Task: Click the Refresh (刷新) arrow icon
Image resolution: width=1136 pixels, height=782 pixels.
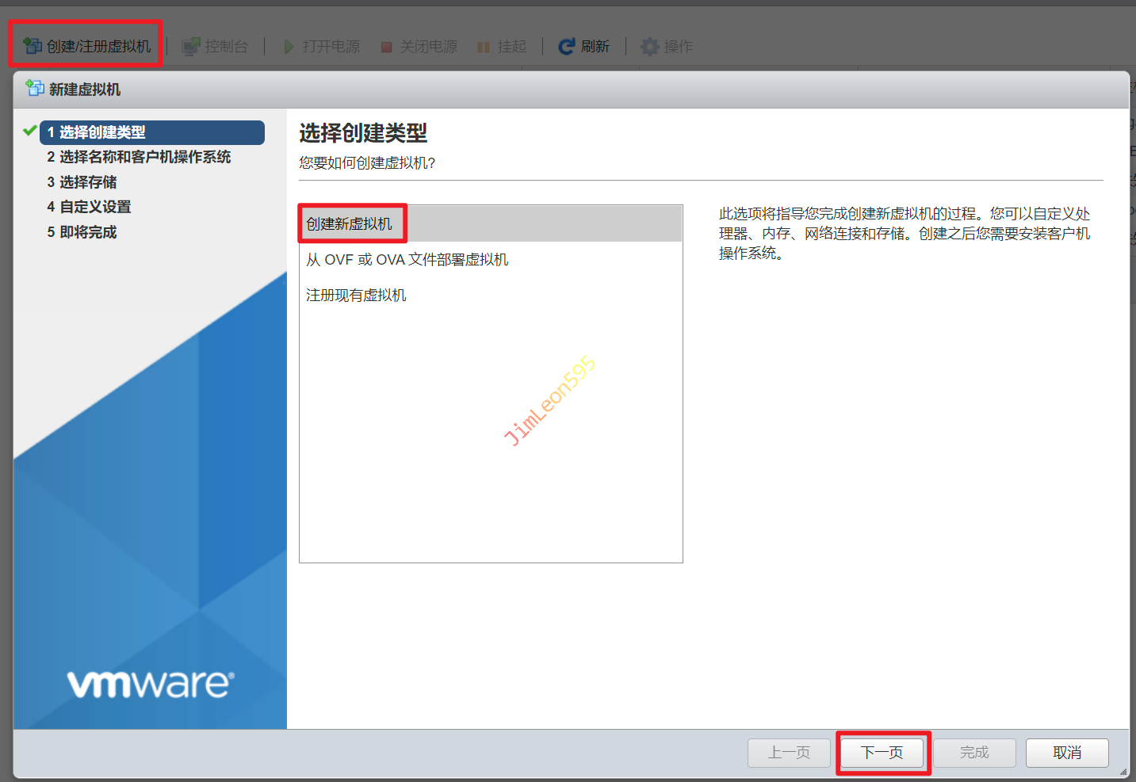Action: (x=566, y=47)
